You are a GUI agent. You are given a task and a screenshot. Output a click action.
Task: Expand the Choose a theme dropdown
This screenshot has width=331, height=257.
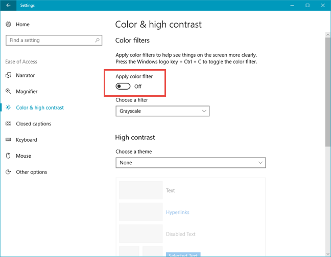click(x=191, y=163)
